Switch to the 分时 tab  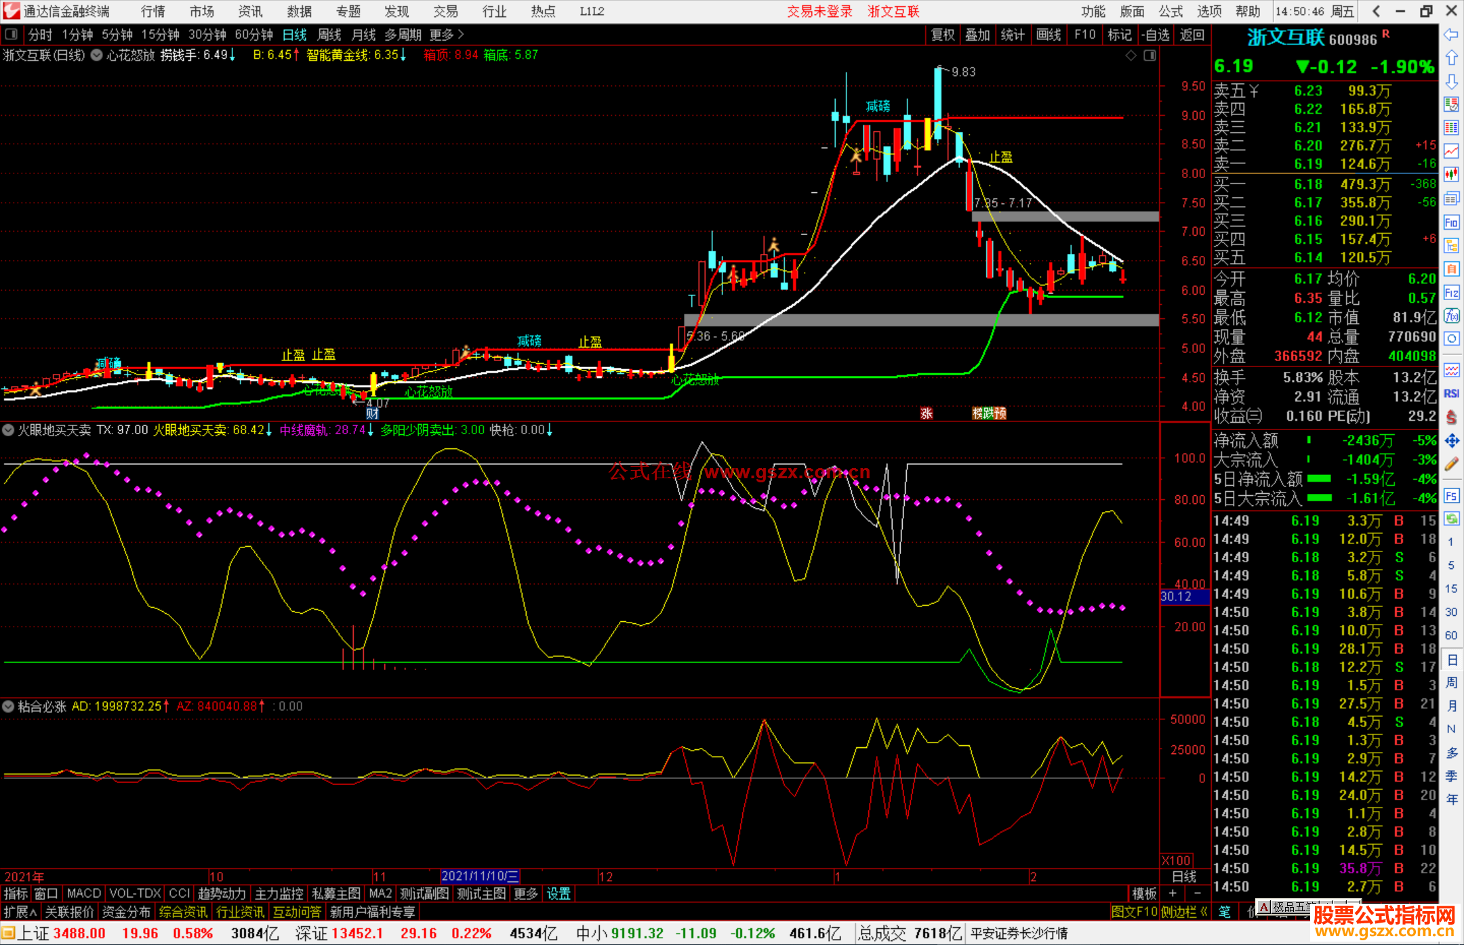[40, 35]
